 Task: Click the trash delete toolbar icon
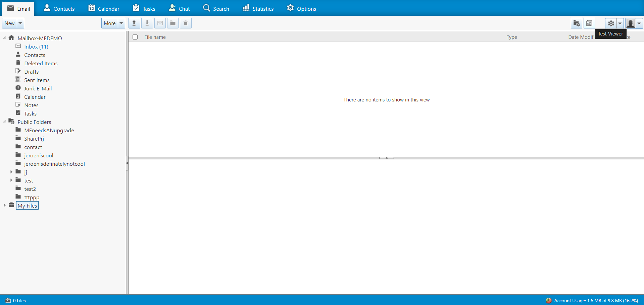pyautogui.click(x=186, y=23)
